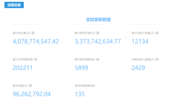Click help icon beside 累计借贷总额(元)

98,33
